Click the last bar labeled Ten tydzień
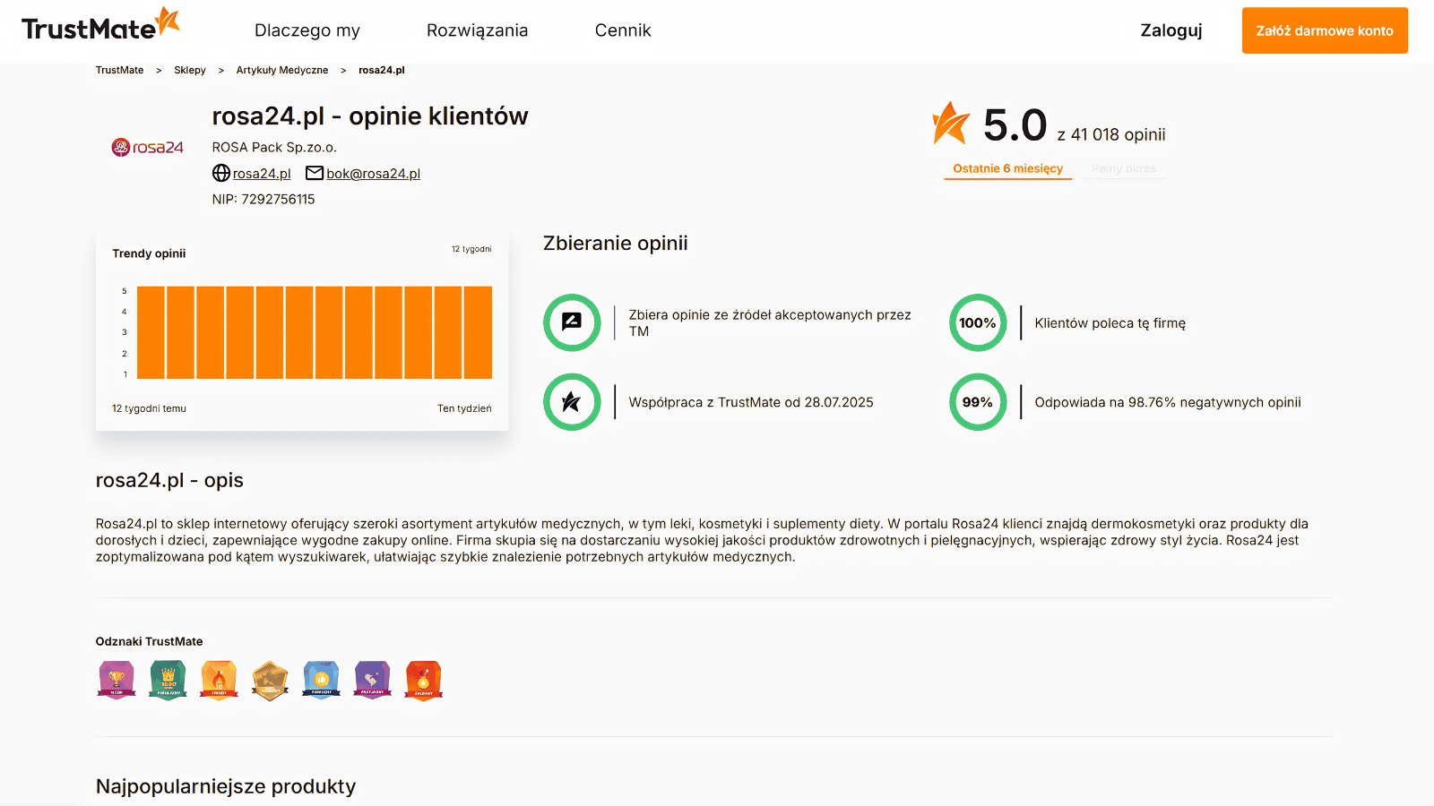The image size is (1434, 806). click(x=478, y=332)
